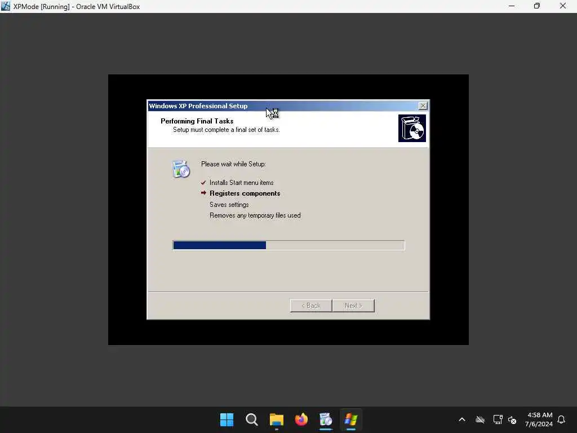Image resolution: width=577 pixels, height=433 pixels.
Task: Show hidden icons in the system tray
Action: coord(462,419)
